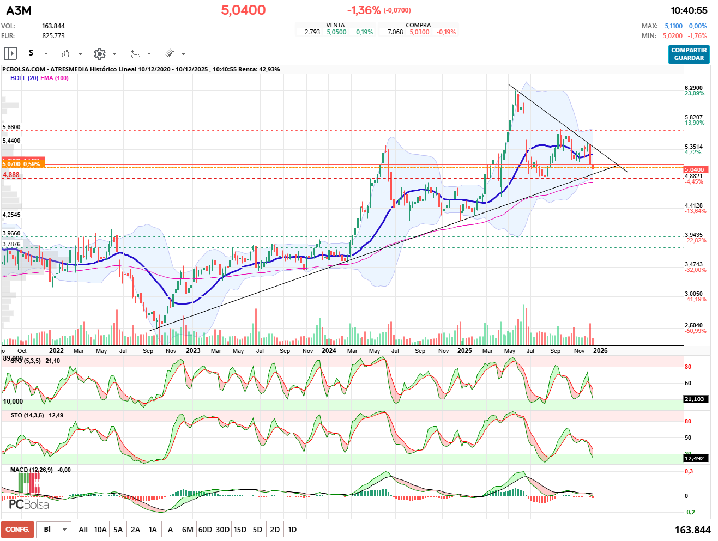The image size is (718, 541).
Task: Switch to the 6M time range
Action: pos(188,530)
